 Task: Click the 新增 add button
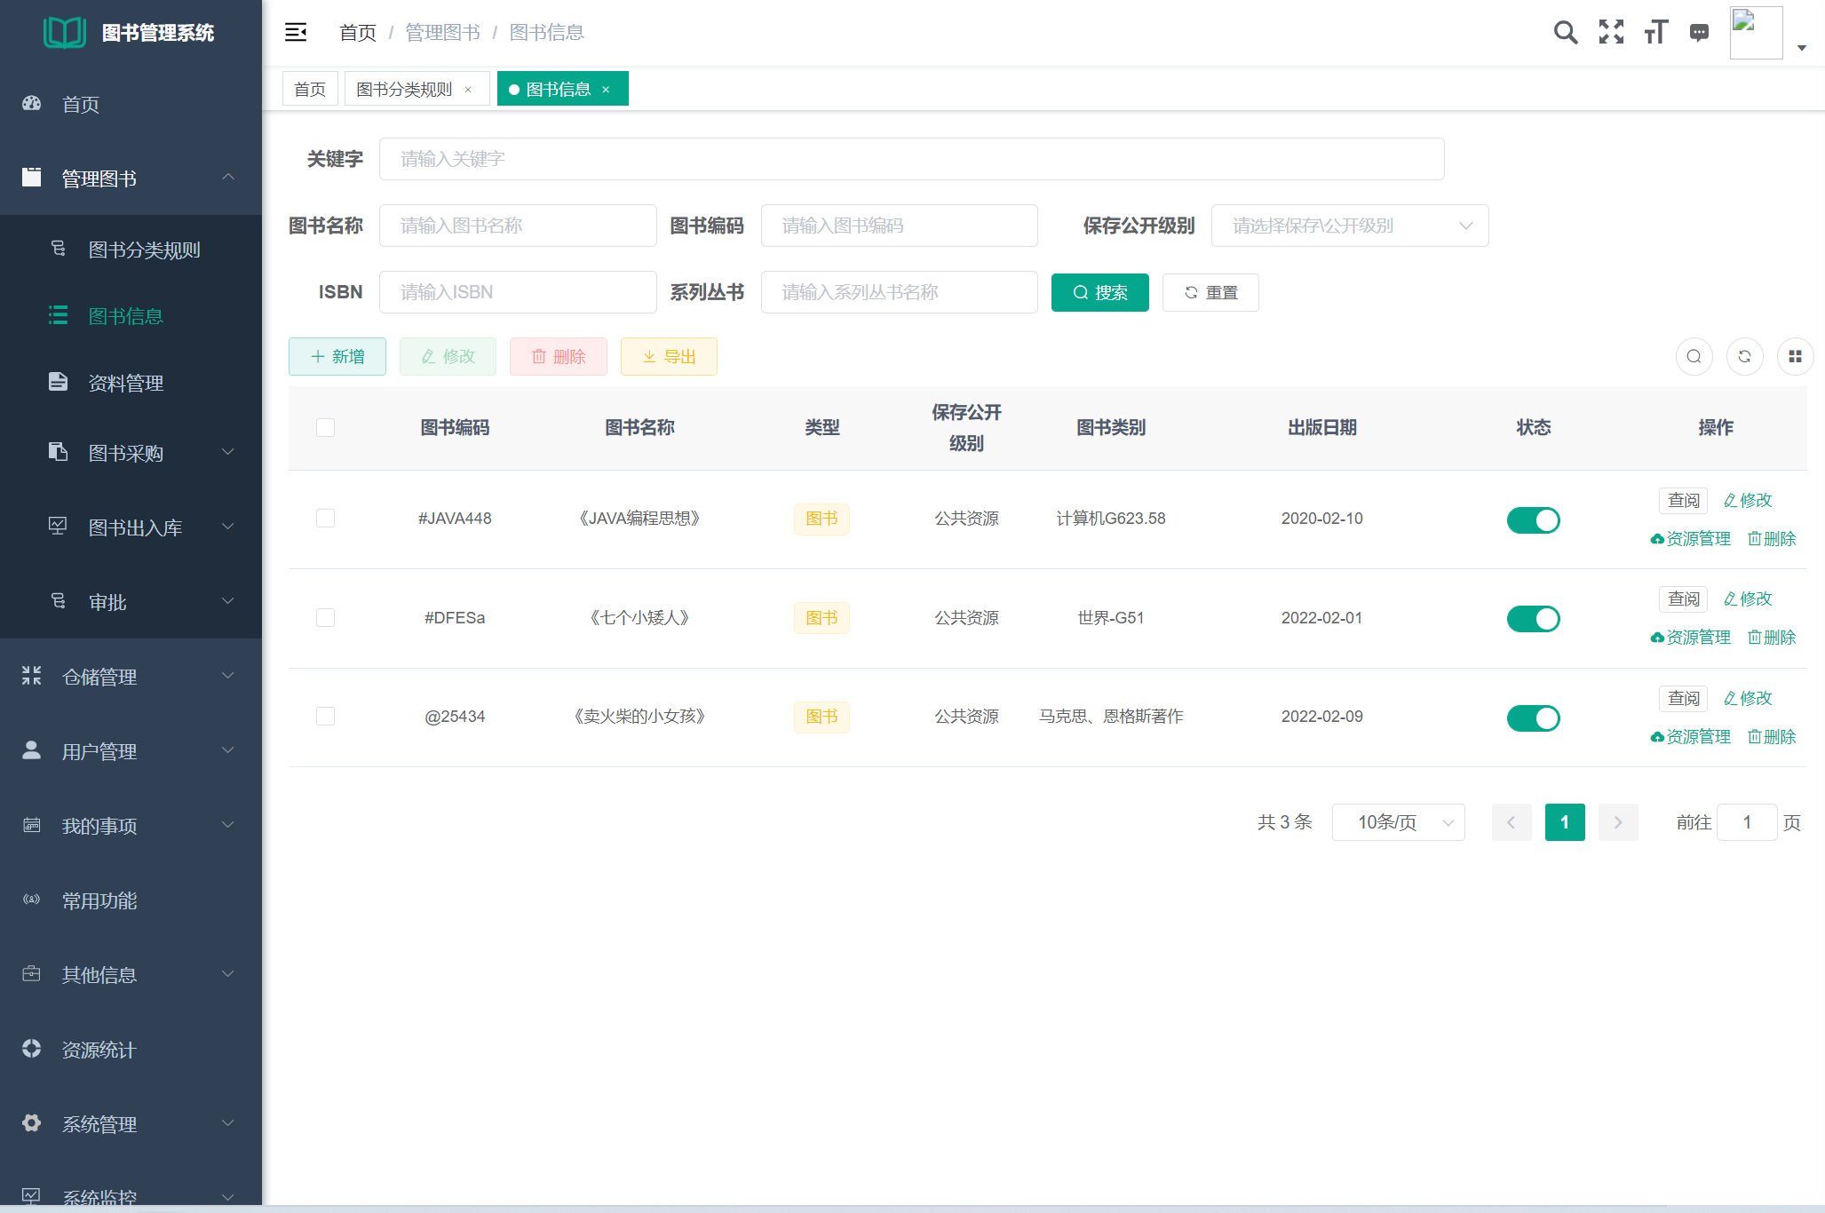click(x=337, y=356)
